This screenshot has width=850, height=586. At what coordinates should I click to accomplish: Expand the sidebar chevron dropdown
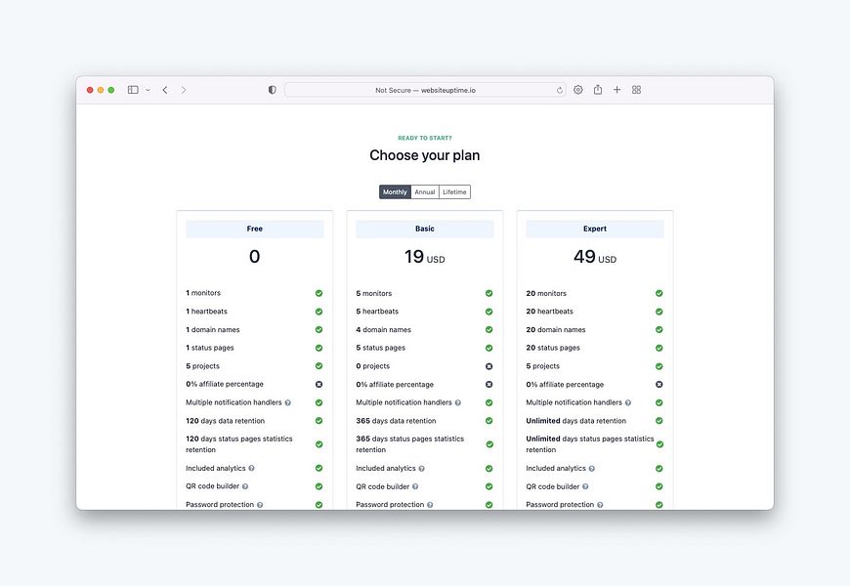148,89
